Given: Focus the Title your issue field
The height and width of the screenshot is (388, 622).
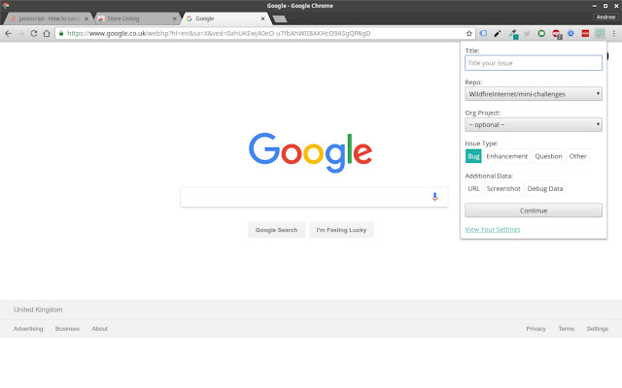Looking at the screenshot, I should tap(534, 63).
